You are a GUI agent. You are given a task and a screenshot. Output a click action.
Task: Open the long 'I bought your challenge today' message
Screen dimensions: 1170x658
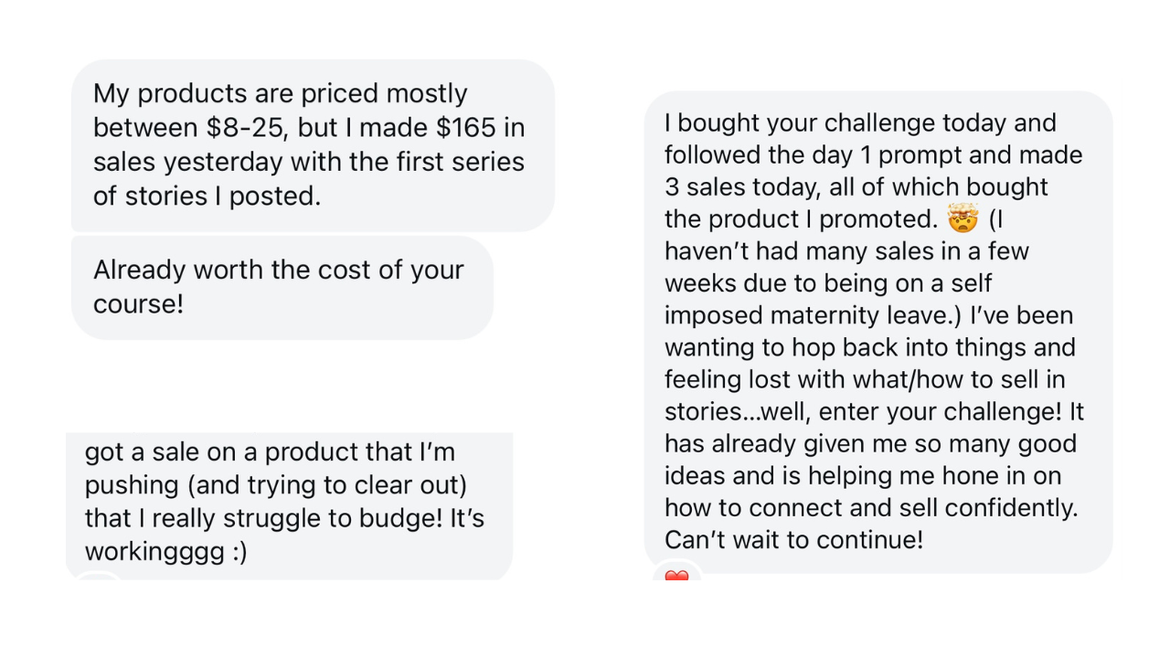[878, 332]
